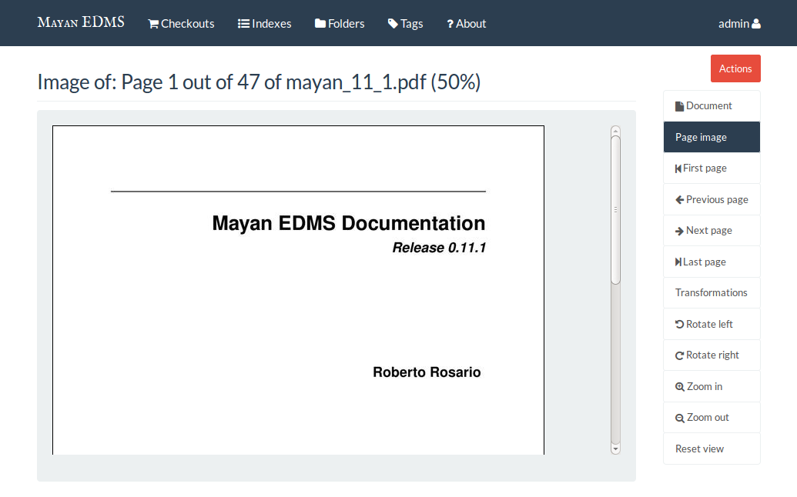Screen dimensions: 797x497
Task: Click the page viewer scrollbar down arrow
Action: tap(615, 448)
